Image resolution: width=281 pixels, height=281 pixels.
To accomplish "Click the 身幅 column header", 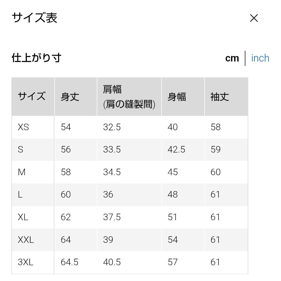I will [177, 97].
